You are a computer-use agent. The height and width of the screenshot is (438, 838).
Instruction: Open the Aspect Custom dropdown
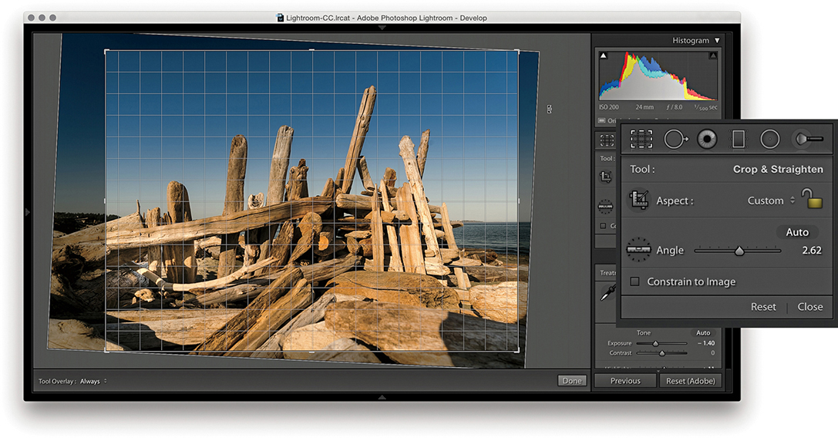(771, 200)
